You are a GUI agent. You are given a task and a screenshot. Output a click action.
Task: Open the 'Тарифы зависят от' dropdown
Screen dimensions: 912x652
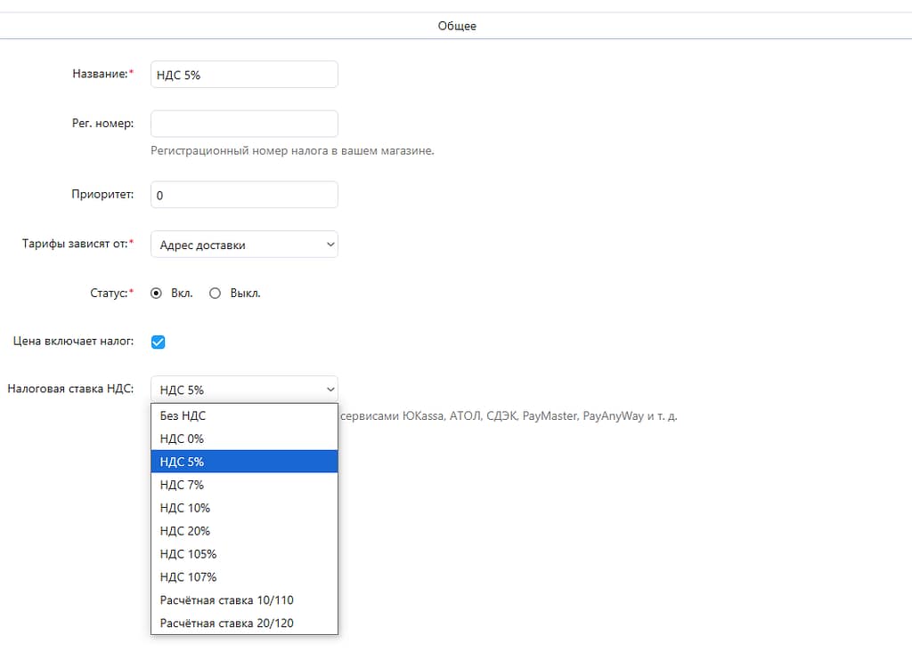click(x=244, y=245)
